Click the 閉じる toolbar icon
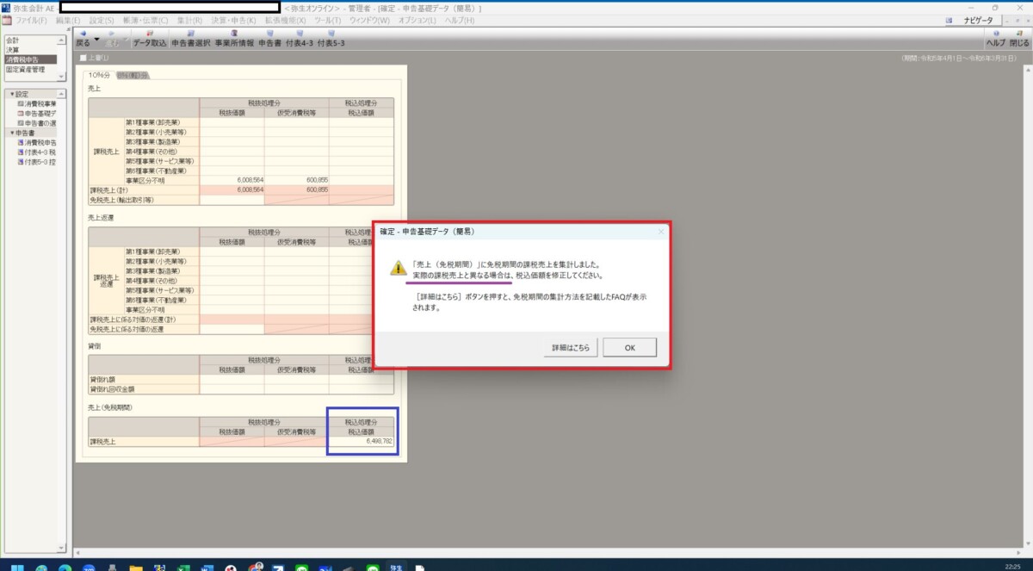 [1018, 38]
